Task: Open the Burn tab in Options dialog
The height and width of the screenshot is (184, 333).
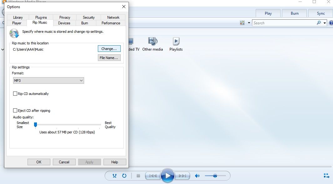Action: coord(85,23)
